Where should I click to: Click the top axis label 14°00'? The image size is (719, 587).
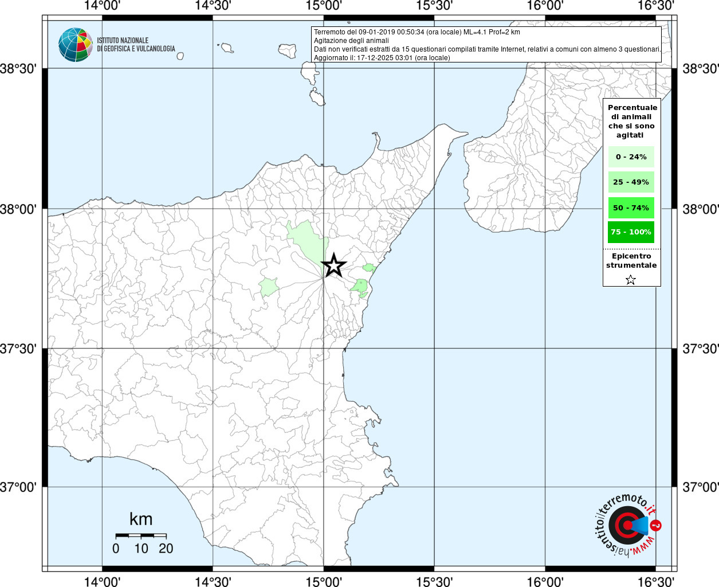(102, 6)
